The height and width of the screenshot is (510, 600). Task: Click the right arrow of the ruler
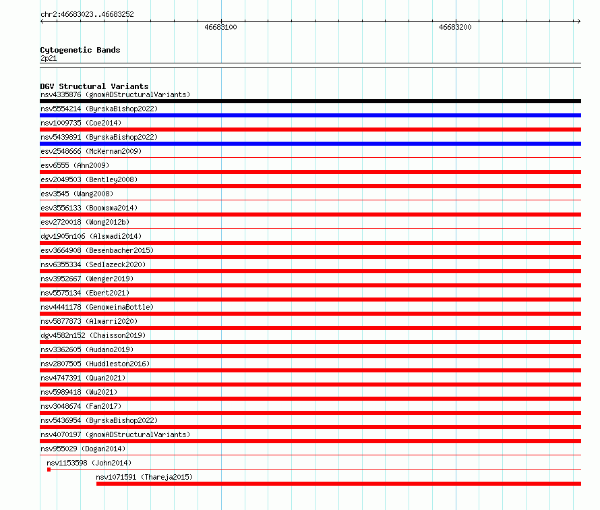click(579, 22)
